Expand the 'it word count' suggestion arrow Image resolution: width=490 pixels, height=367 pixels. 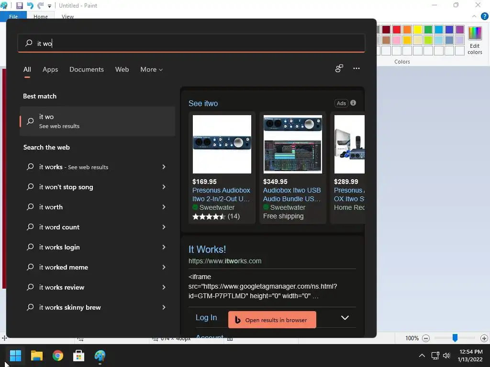point(164,227)
